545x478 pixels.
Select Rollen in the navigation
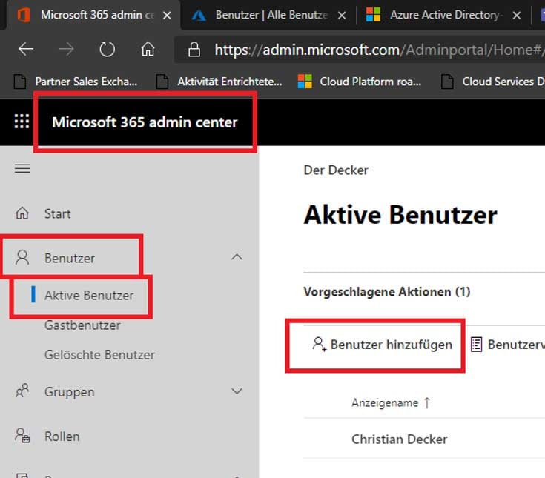(x=62, y=436)
